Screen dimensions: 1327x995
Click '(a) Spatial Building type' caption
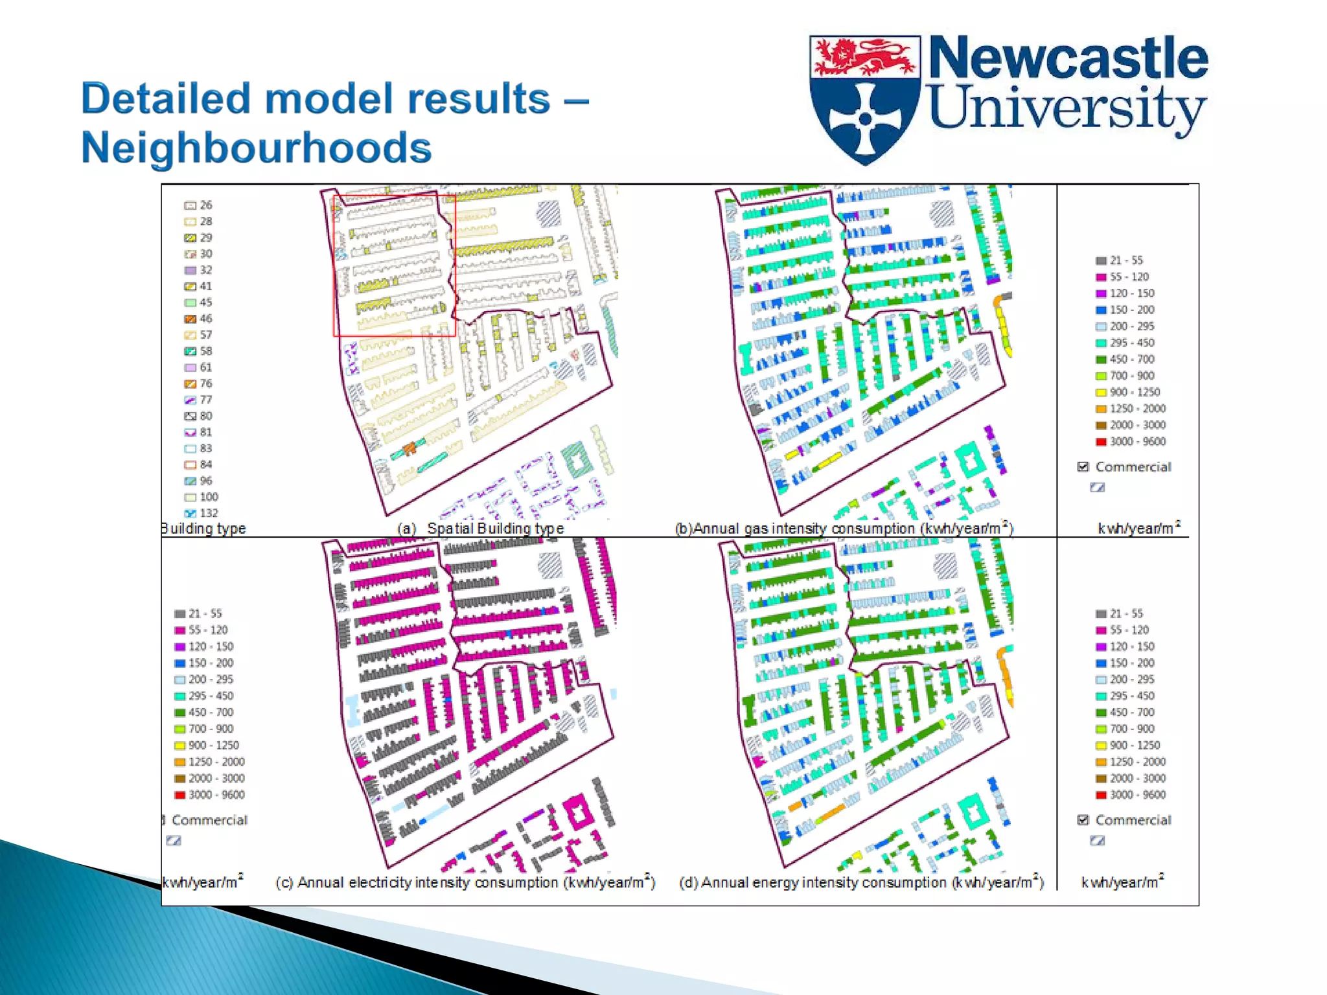[x=480, y=529]
